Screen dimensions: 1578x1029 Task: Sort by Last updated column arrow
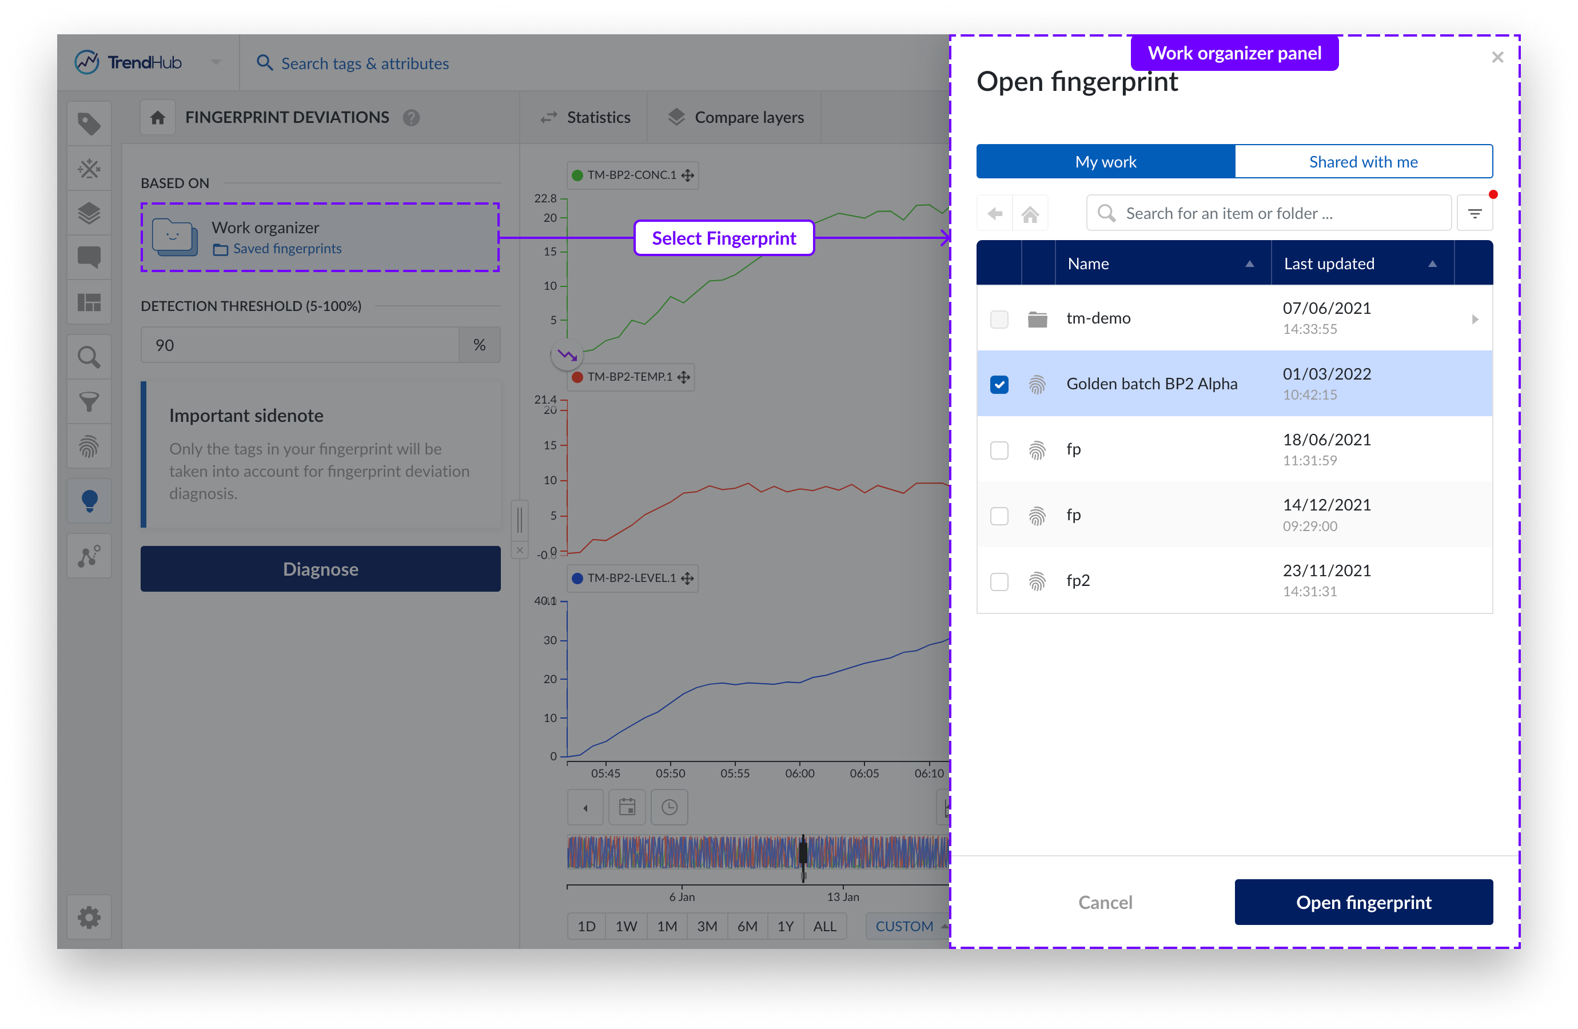click(x=1432, y=264)
